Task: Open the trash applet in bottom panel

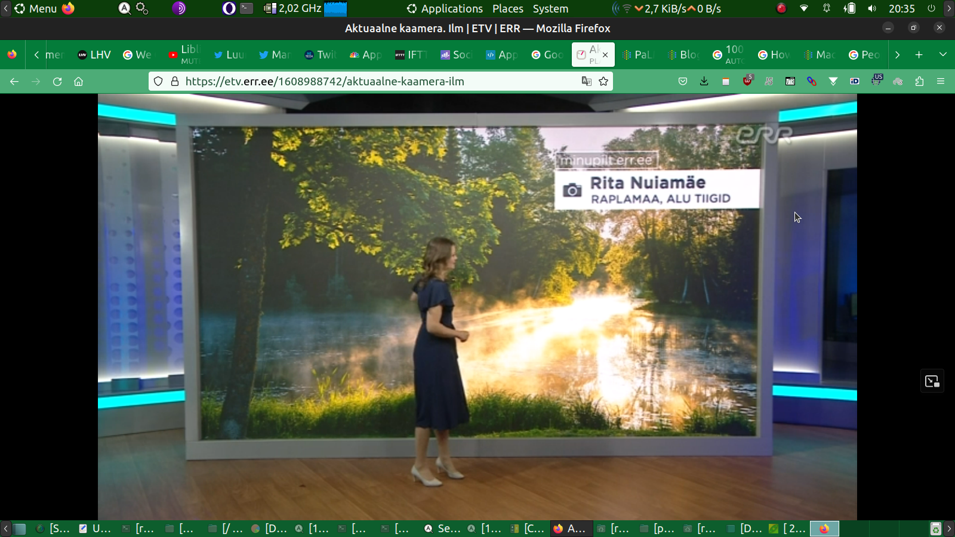Action: click(935, 529)
